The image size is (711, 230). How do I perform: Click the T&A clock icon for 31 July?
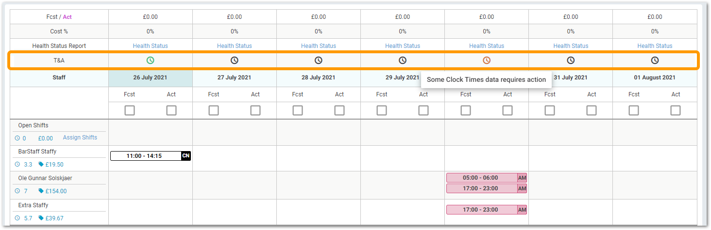571,61
